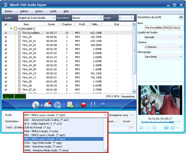This screenshot has height=153, width=186.
Task: Click the Incredibles preview thumbnail
Action: click(x=160, y=100)
